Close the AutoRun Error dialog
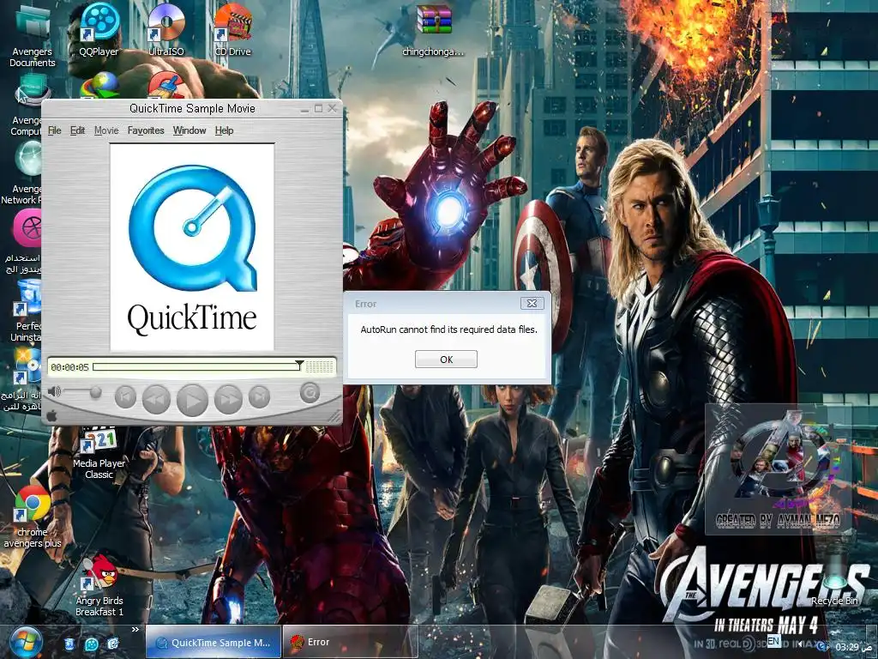The width and height of the screenshot is (878, 659). click(x=532, y=303)
